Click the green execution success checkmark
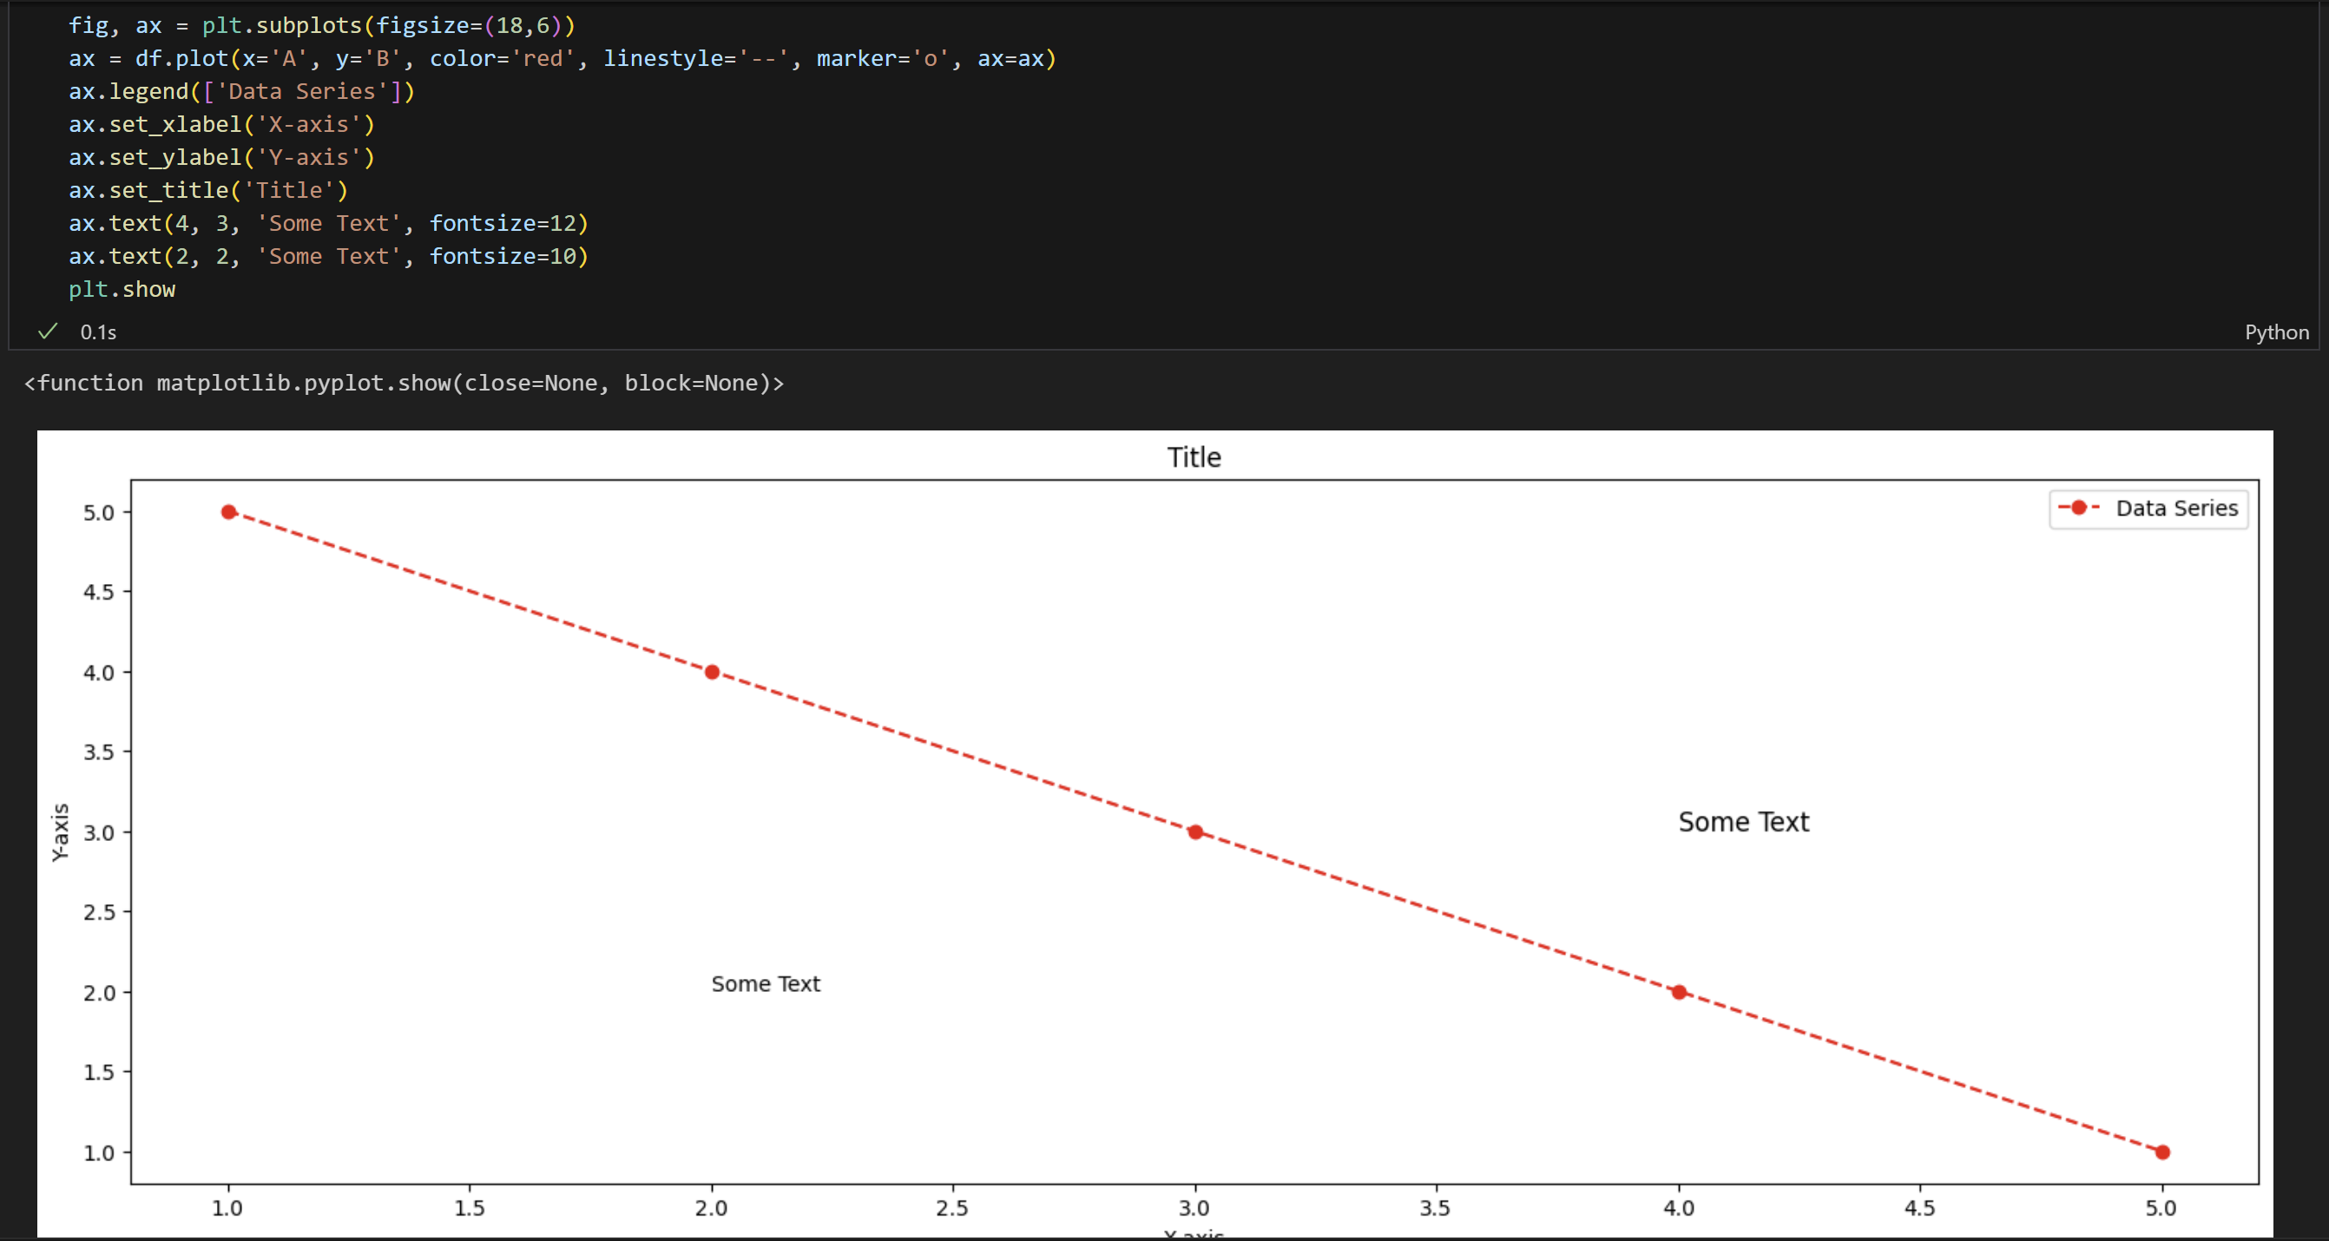Viewport: 2329px width, 1241px height. [47, 332]
